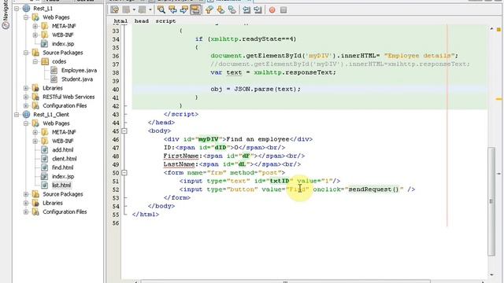Collapse the Rest_L1 project node
Screen dimensions: 504x283
pos(17,9)
